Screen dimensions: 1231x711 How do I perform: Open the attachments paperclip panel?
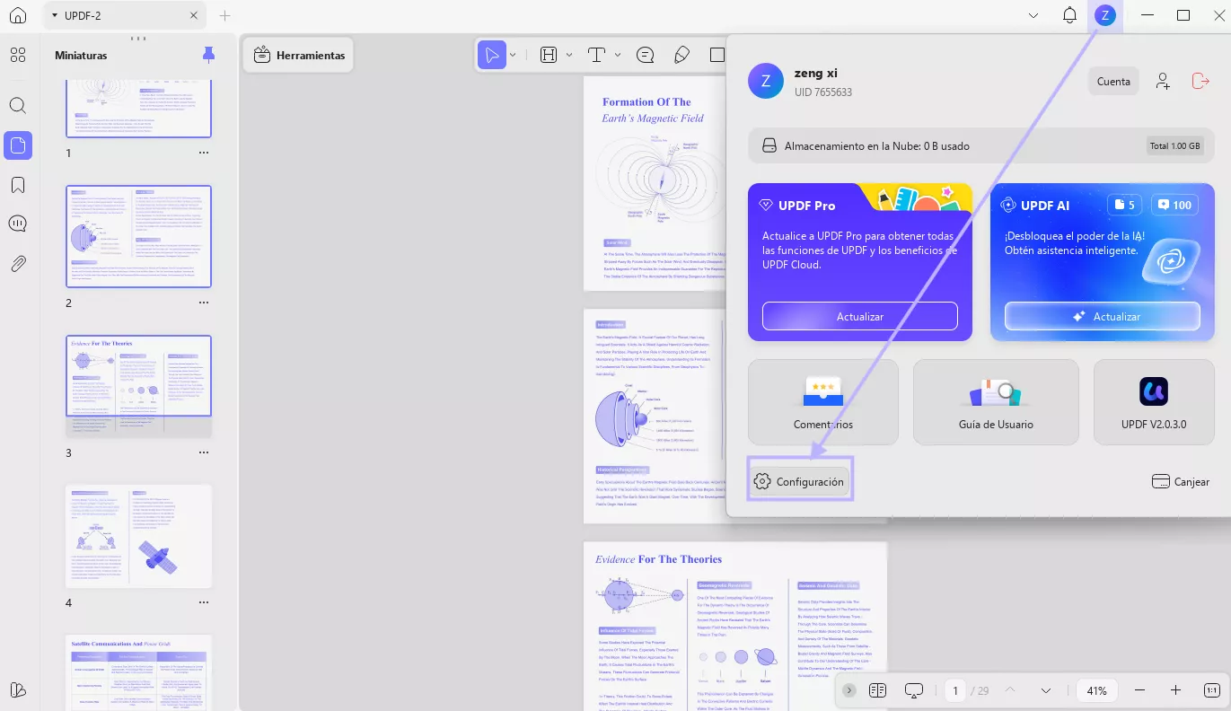point(18,264)
